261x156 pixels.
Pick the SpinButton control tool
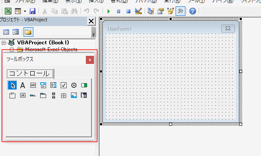(64, 95)
